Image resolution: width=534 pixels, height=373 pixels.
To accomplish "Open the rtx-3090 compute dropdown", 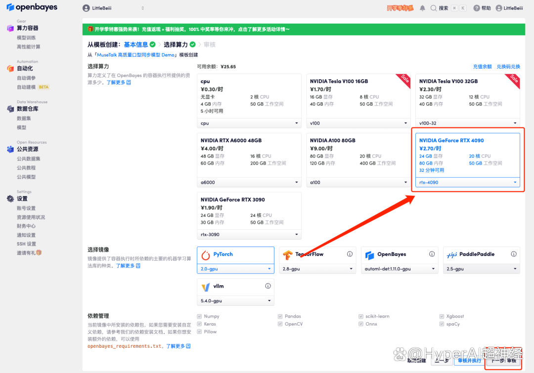I will (249, 235).
